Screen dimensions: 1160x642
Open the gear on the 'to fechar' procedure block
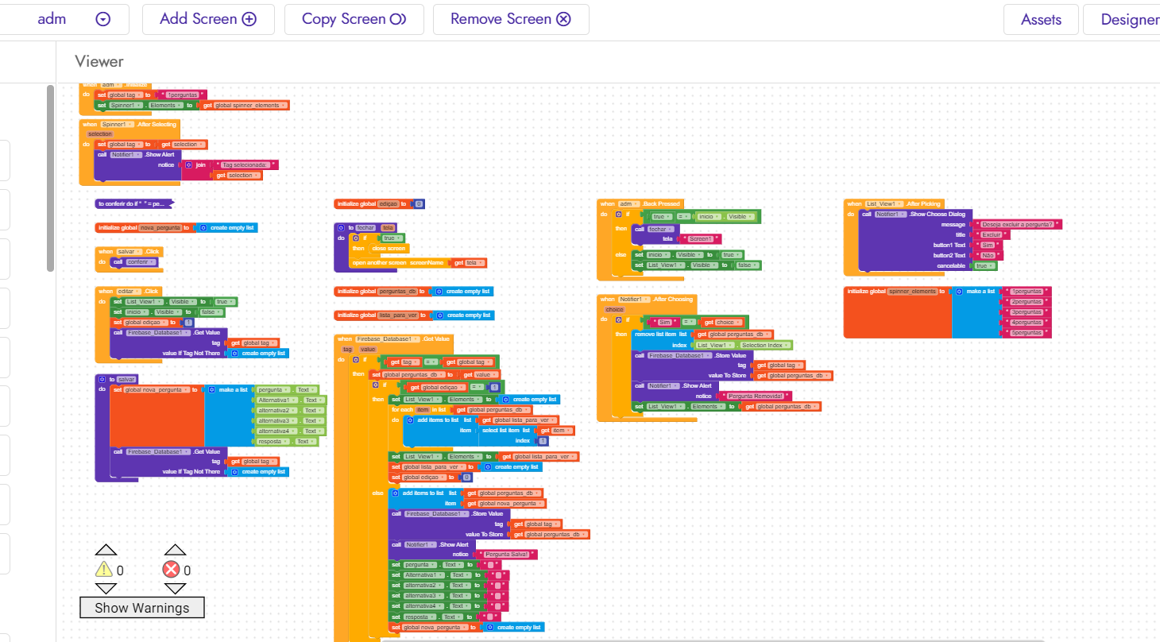(341, 227)
